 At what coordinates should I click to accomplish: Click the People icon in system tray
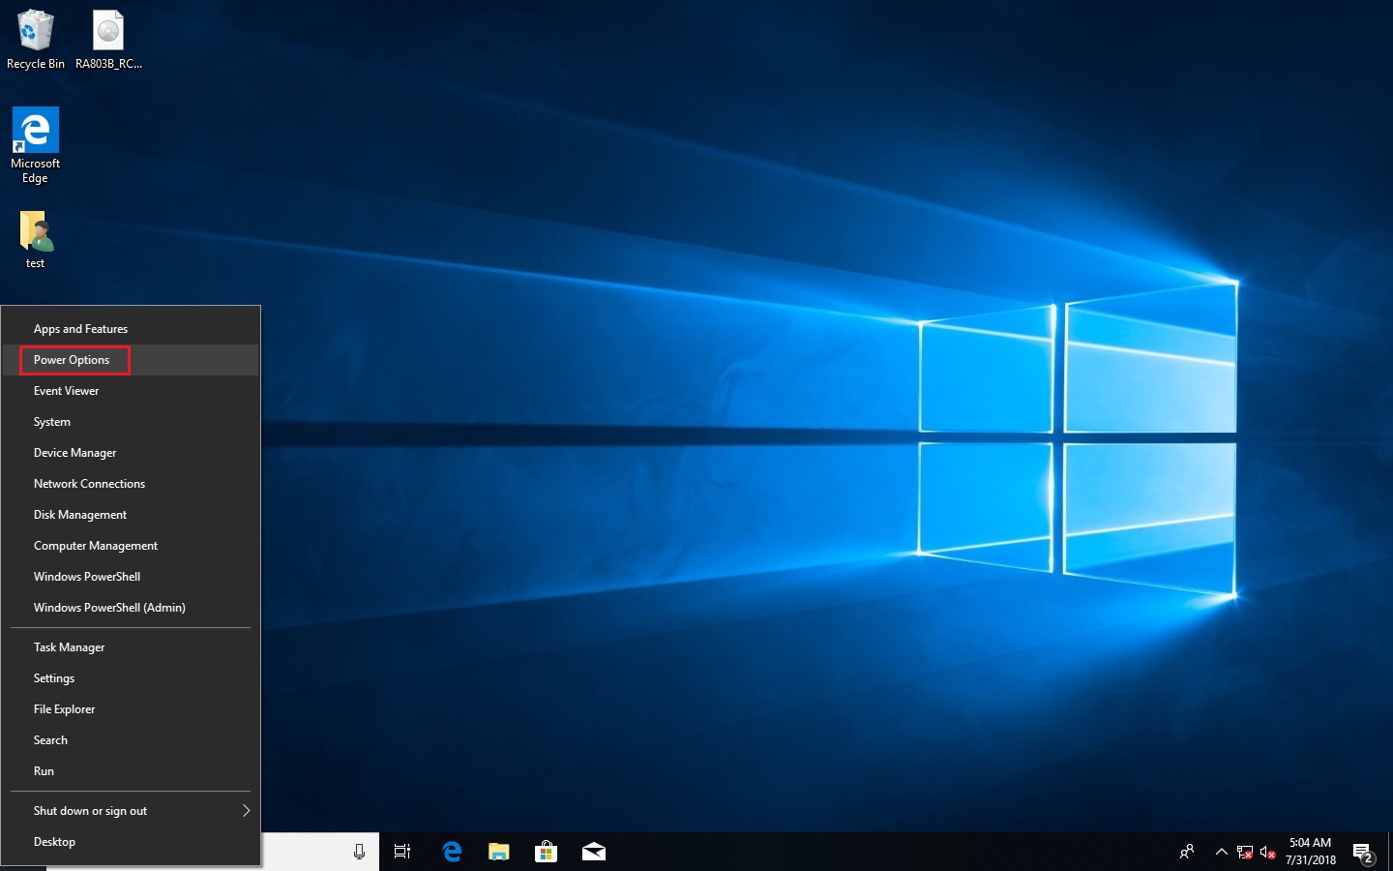coord(1187,852)
